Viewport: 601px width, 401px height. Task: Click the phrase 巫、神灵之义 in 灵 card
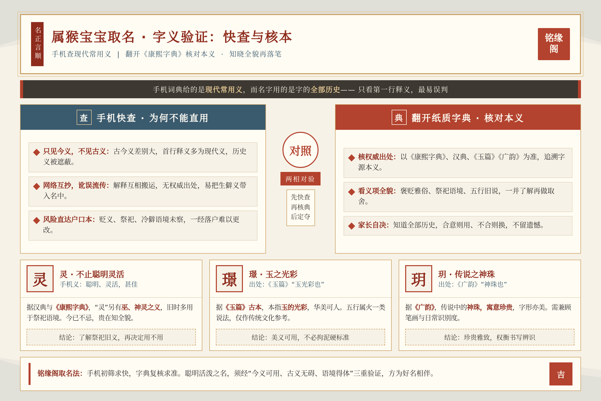coord(140,307)
